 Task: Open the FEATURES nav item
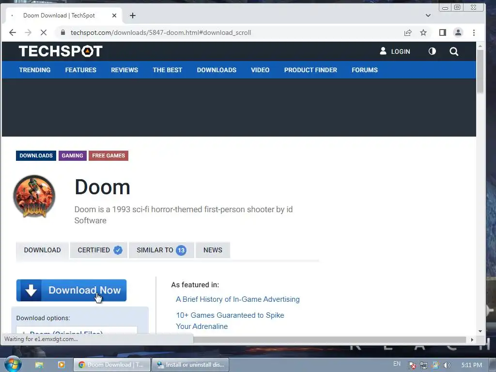coord(81,70)
